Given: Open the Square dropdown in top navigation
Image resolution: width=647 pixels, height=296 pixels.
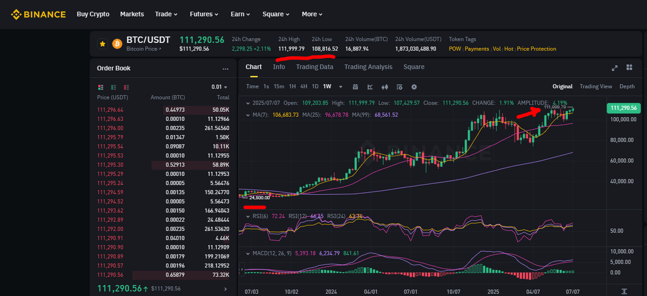Looking at the screenshot, I should point(276,14).
